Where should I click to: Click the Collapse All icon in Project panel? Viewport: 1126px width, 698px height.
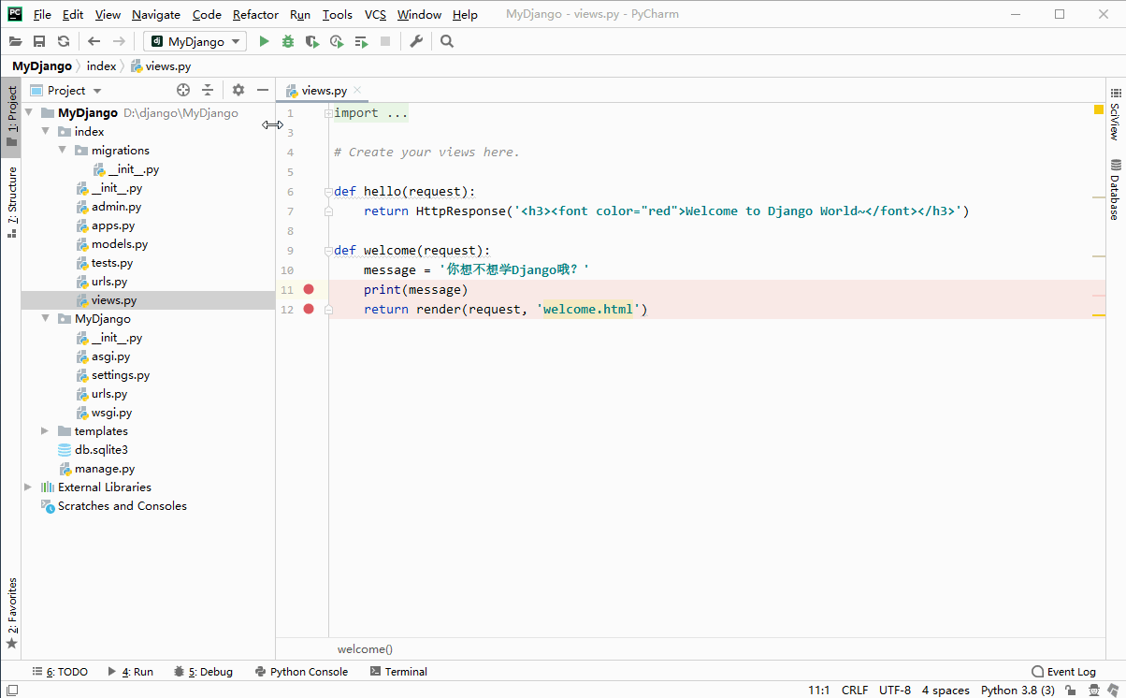click(x=208, y=90)
